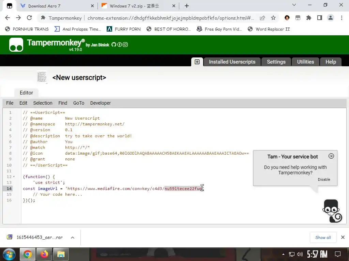Open the Instagram icon in the header
349x261 pixels.
click(x=125, y=45)
